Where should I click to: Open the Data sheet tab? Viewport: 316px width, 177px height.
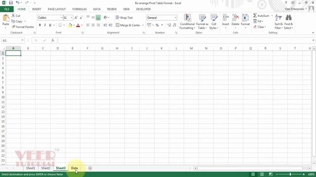[x=75, y=168]
